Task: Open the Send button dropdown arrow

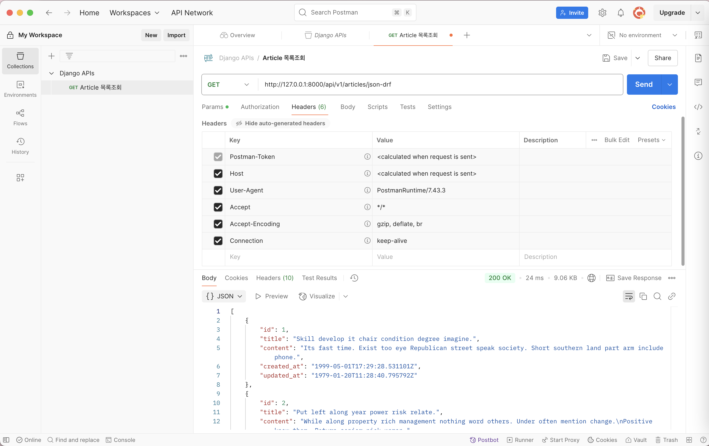Action: pos(669,85)
